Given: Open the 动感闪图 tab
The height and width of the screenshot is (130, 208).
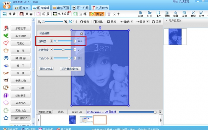Looking at the screenshot, I should 61,8.
